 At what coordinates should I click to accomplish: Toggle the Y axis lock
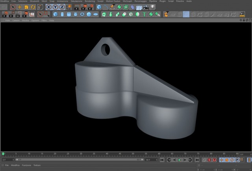(55, 7)
